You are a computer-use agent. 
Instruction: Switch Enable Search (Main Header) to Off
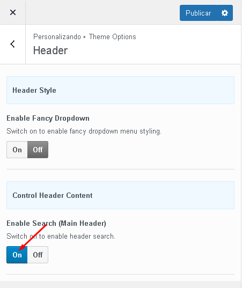pos(38,255)
